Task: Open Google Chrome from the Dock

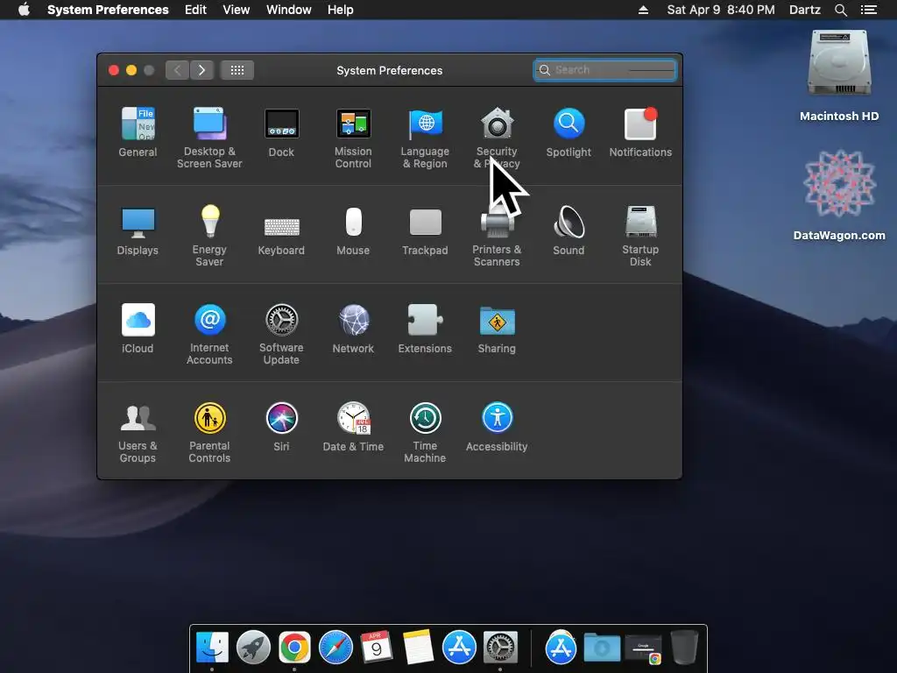Action: tap(294, 648)
